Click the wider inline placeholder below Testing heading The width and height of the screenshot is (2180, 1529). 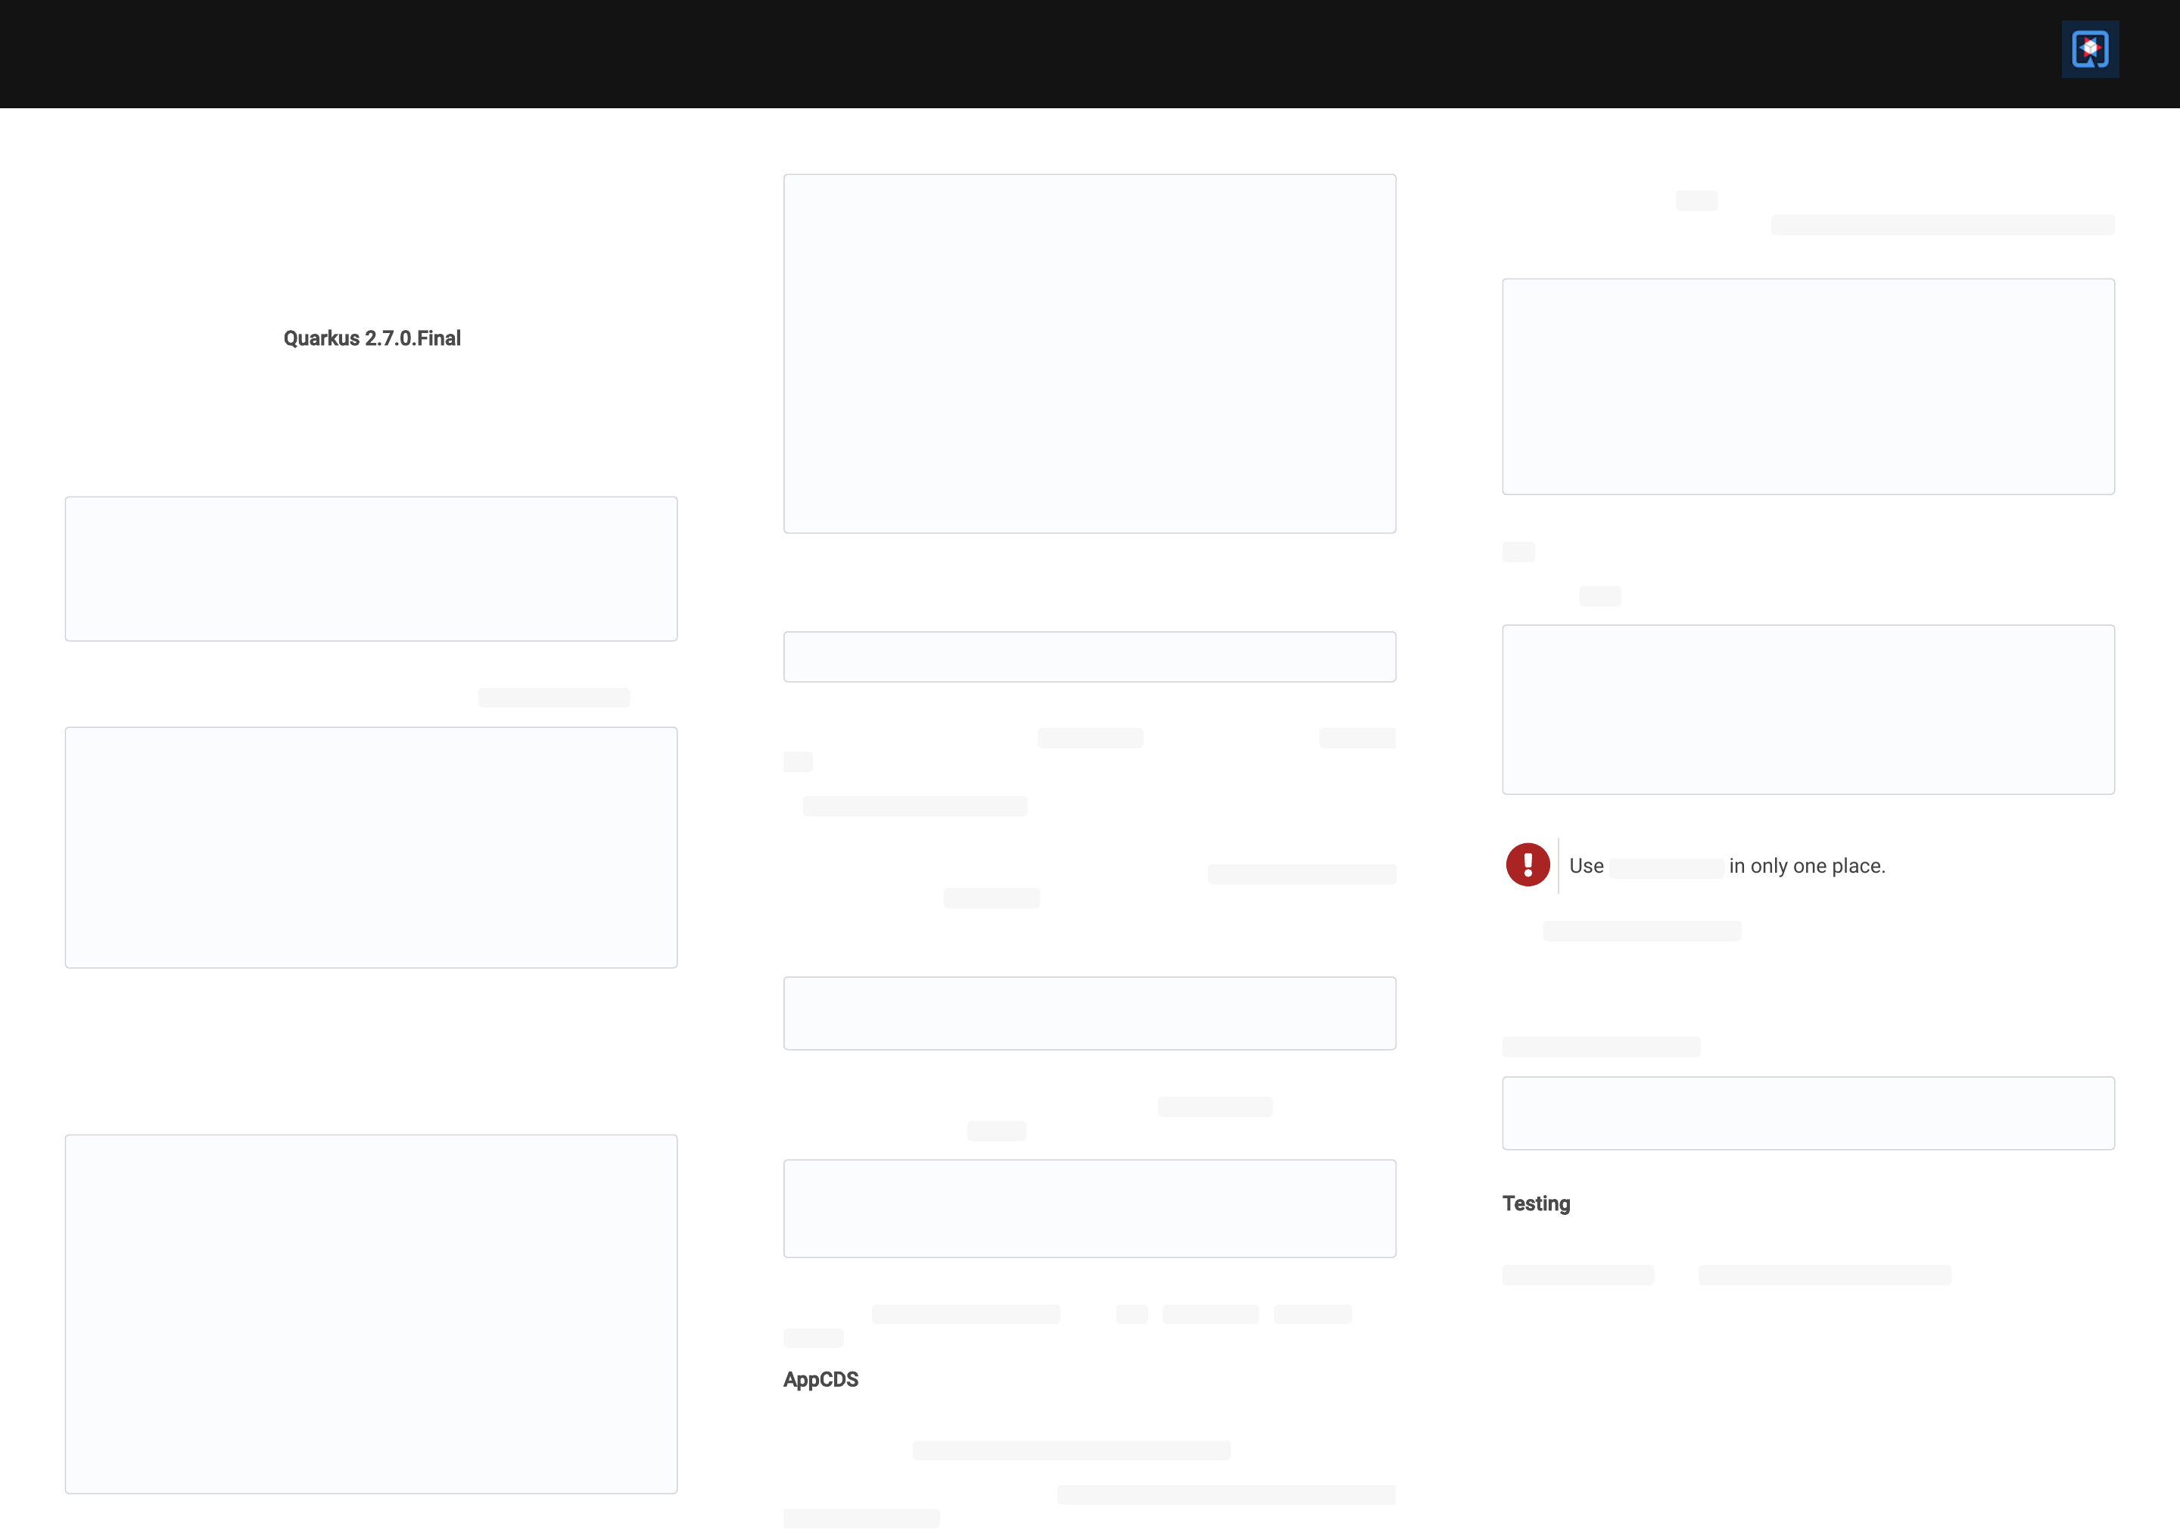[1824, 1275]
